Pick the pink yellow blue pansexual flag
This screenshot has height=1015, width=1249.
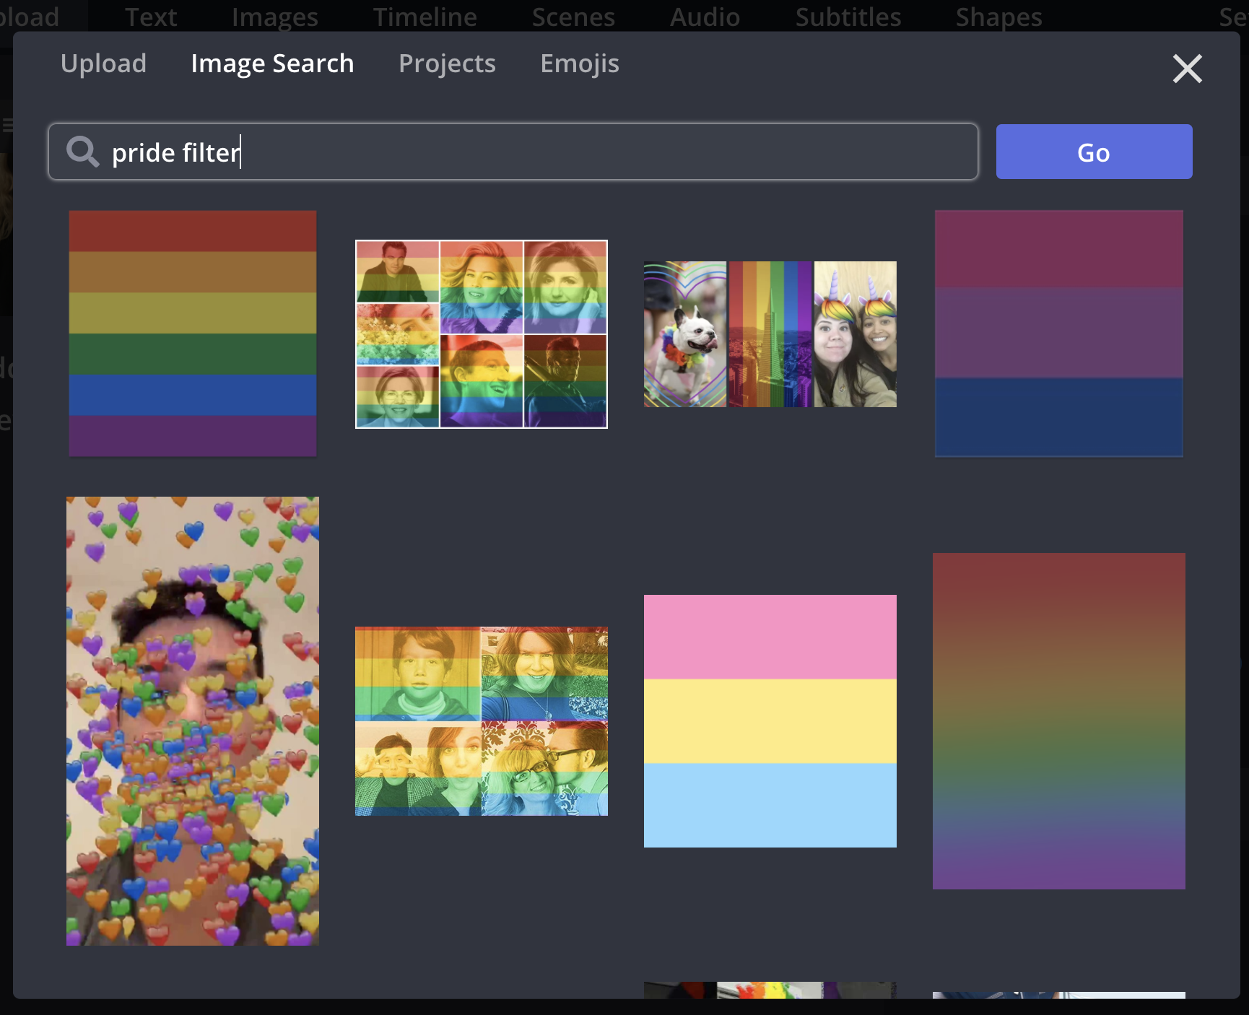point(770,720)
